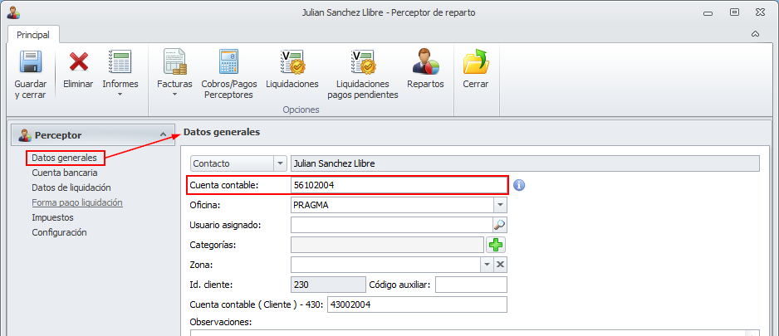Select Datos generales in sidebar
This screenshot has width=779, height=336.
click(x=65, y=158)
